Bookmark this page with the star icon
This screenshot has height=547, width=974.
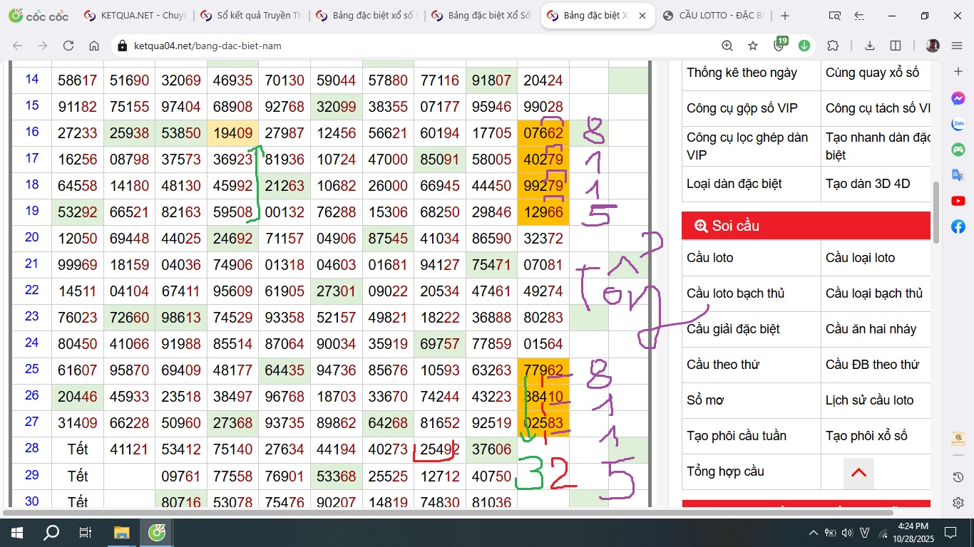click(x=753, y=46)
